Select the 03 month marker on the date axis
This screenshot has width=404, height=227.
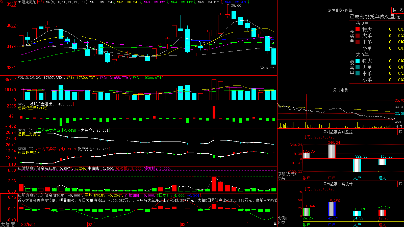pos(183,224)
